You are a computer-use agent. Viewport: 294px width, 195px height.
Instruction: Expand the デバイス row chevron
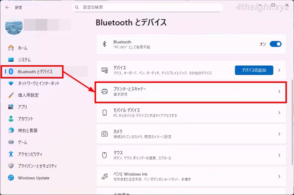(x=279, y=71)
